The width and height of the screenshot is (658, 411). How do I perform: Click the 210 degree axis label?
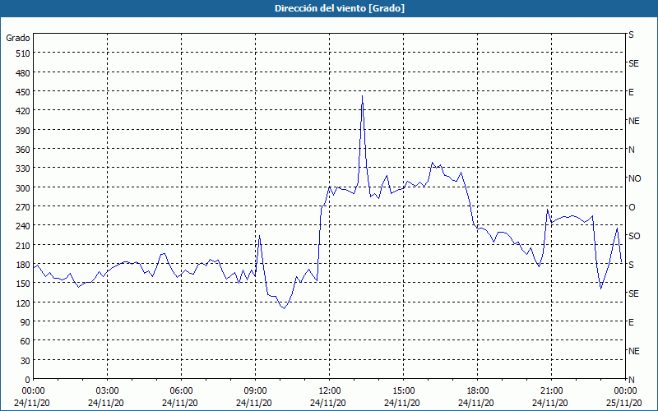23,245
